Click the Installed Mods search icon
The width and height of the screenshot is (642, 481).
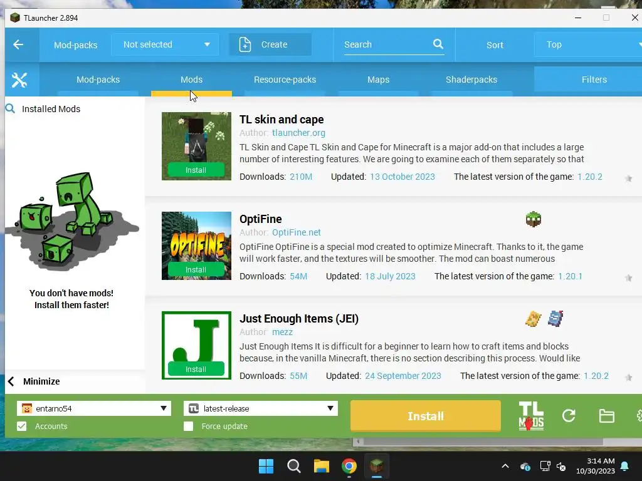click(10, 108)
